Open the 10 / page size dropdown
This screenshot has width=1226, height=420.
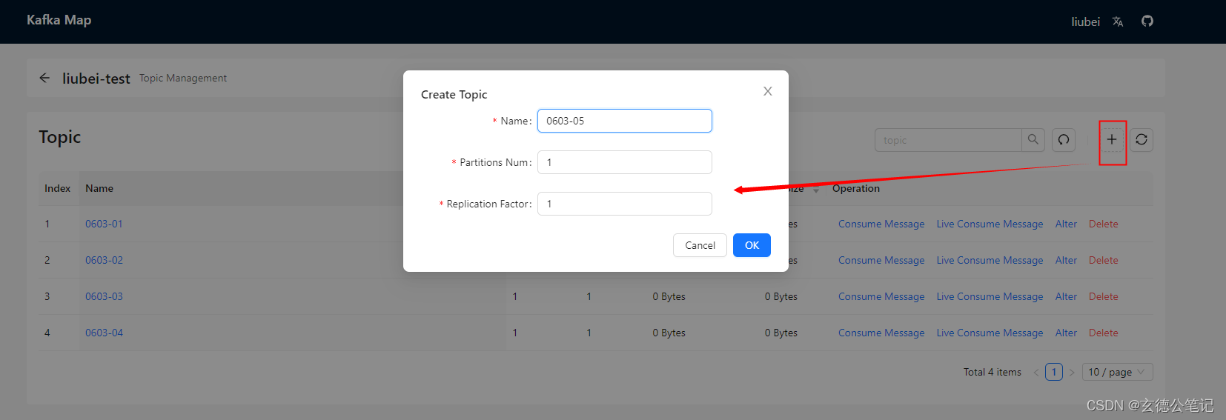coord(1117,372)
